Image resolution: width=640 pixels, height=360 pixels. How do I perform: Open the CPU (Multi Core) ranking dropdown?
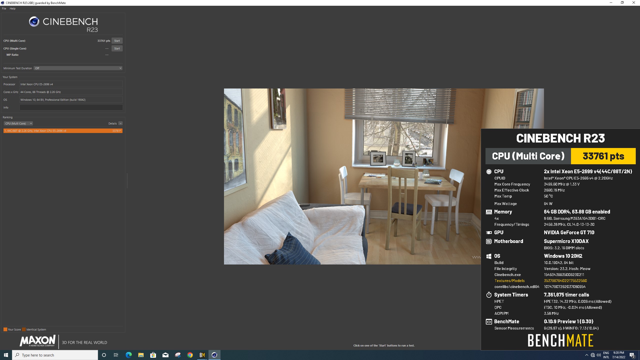pos(18,123)
